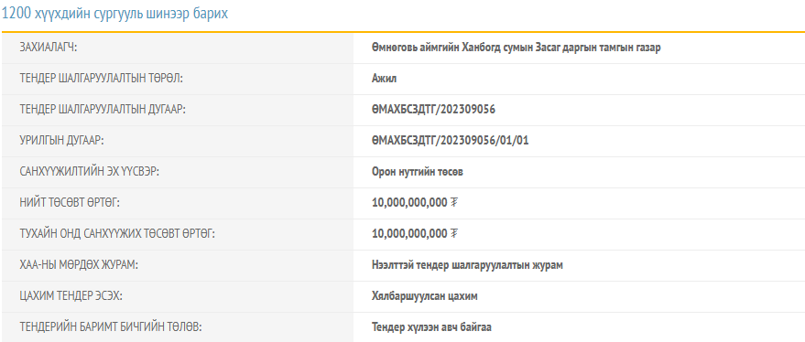Click tugrik icon beside current-year budget amount
The height and width of the screenshot is (342, 805).
454,234
